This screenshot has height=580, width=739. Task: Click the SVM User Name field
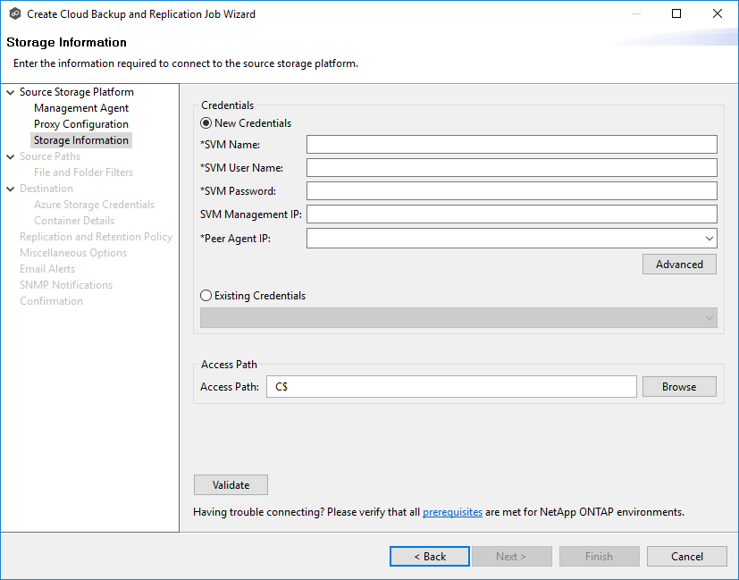click(x=512, y=168)
